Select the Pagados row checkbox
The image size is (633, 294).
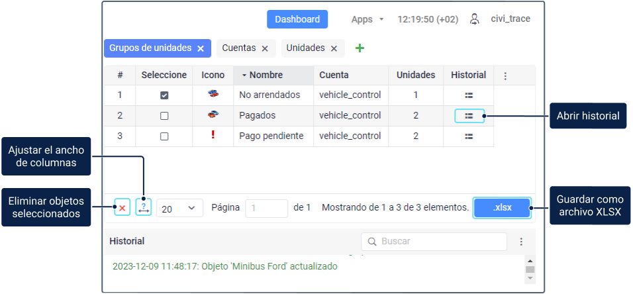164,116
